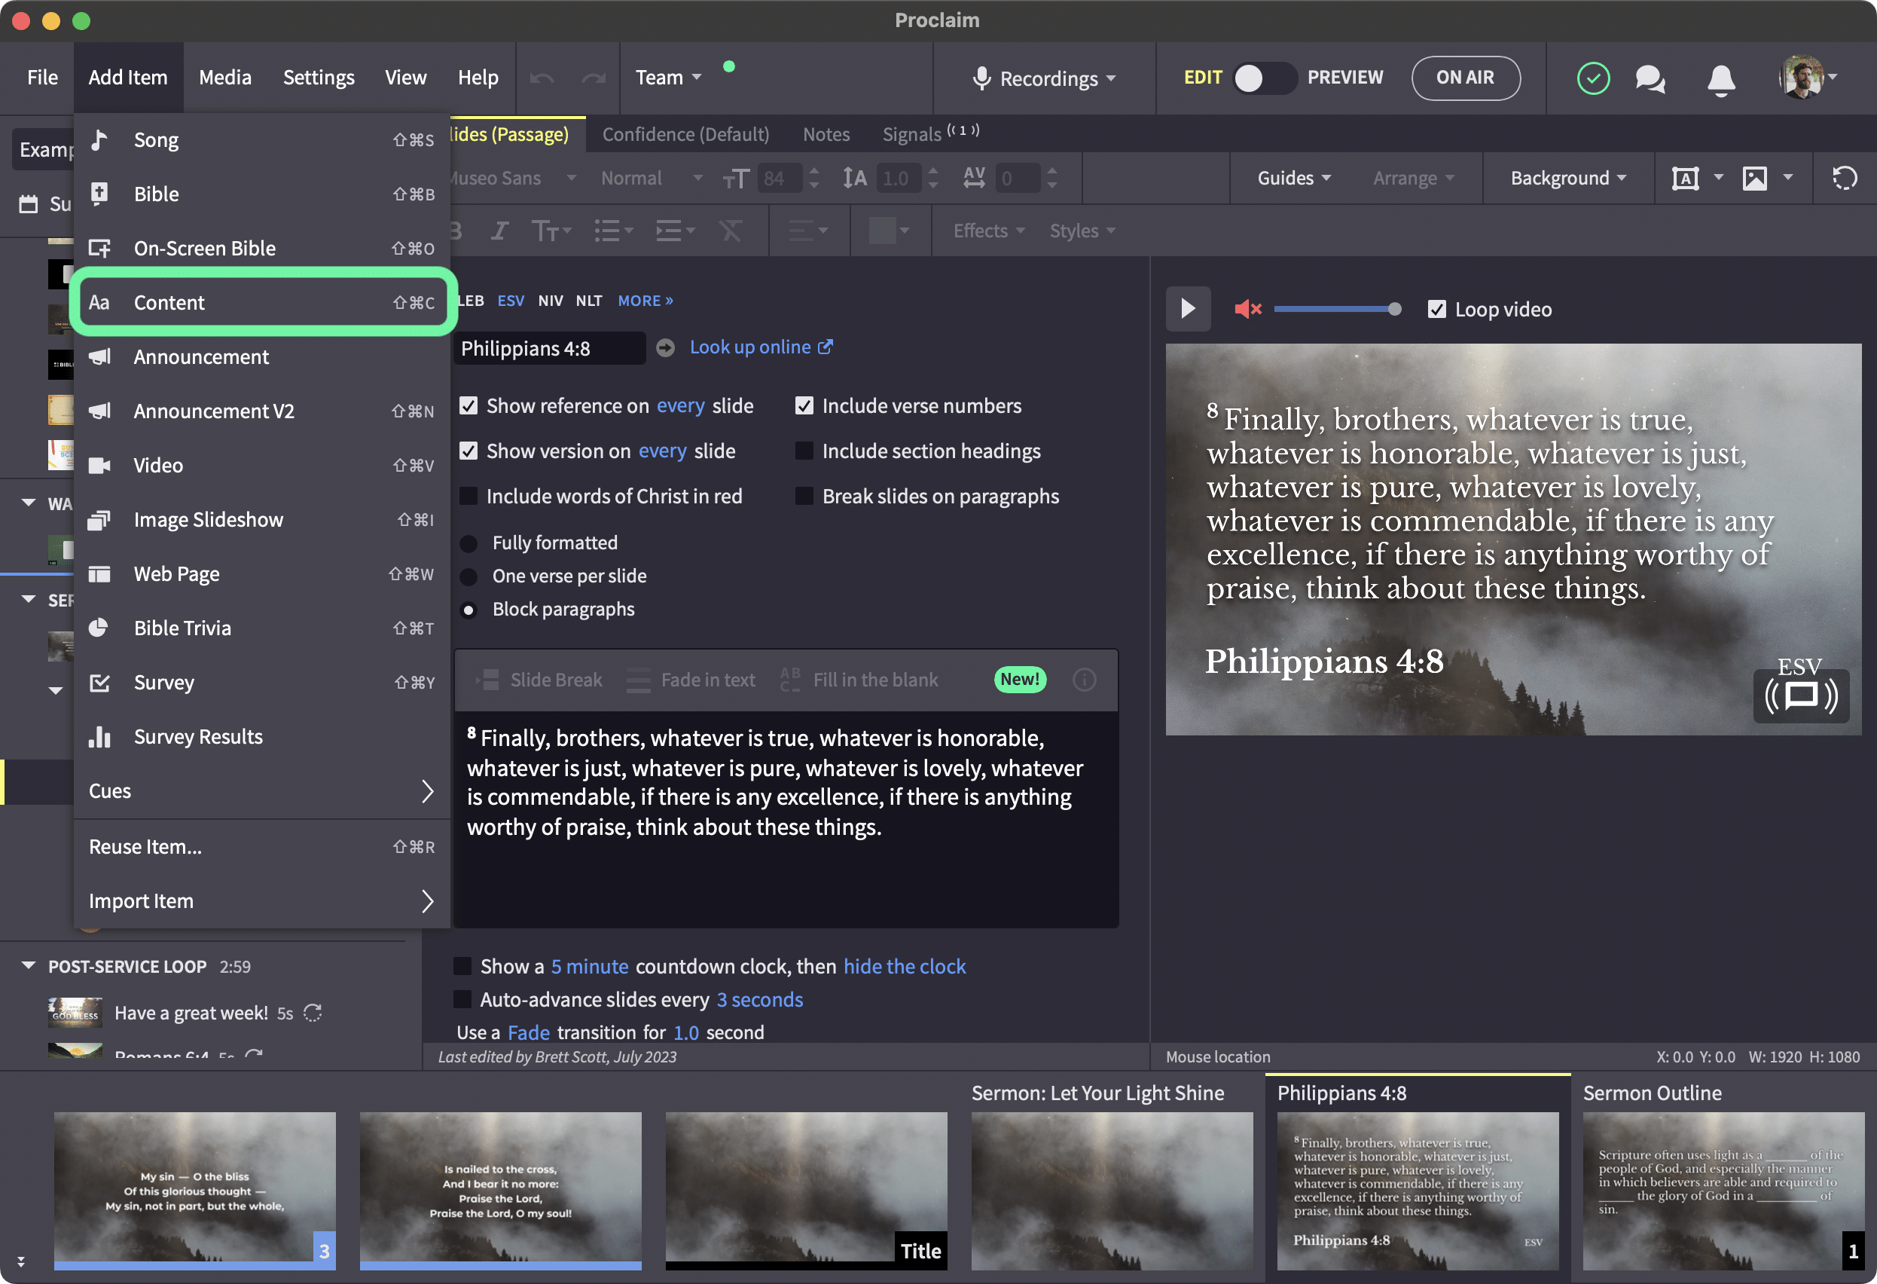This screenshot has height=1284, width=1877.
Task: Click MORE » Bible versions link
Action: pos(646,301)
